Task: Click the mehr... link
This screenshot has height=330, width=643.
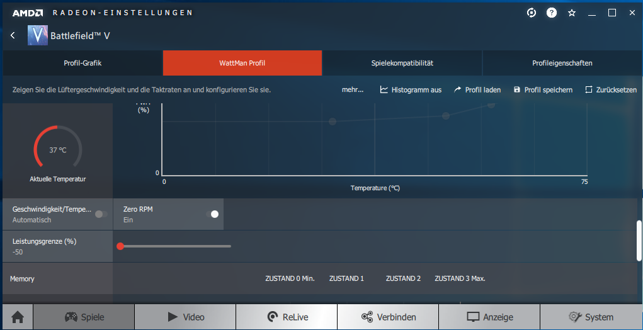Action: [353, 89]
